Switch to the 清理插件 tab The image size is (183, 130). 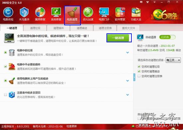tap(58, 28)
